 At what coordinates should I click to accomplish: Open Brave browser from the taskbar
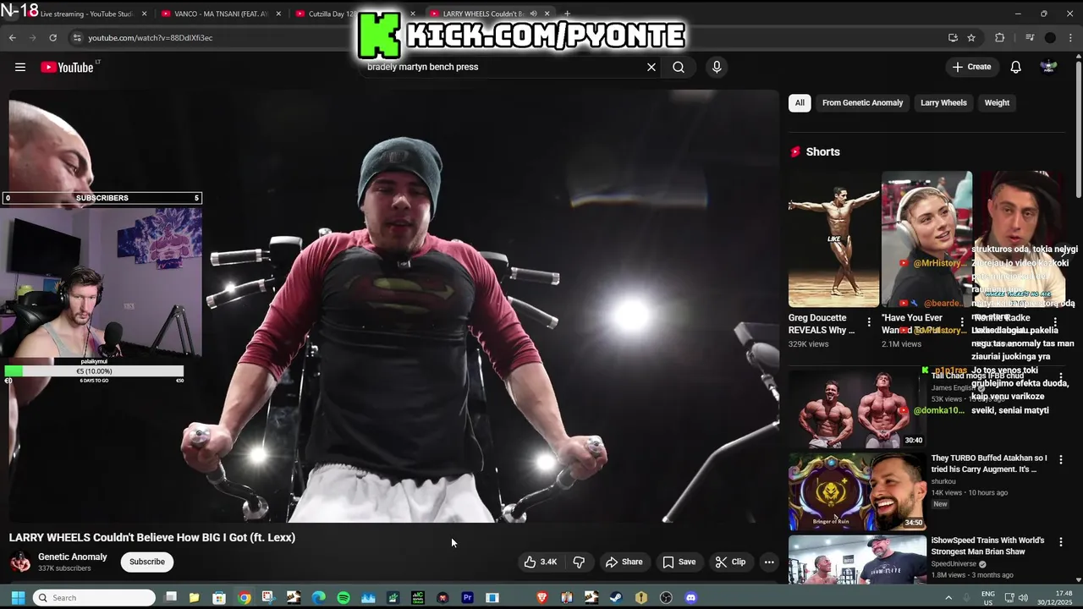pyautogui.click(x=542, y=598)
